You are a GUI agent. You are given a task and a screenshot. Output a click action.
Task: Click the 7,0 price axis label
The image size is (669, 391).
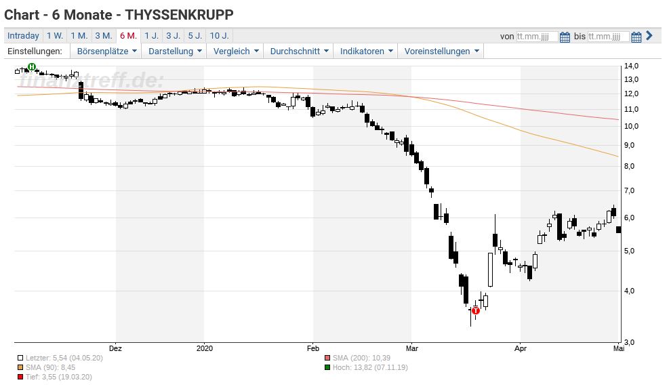click(x=629, y=190)
